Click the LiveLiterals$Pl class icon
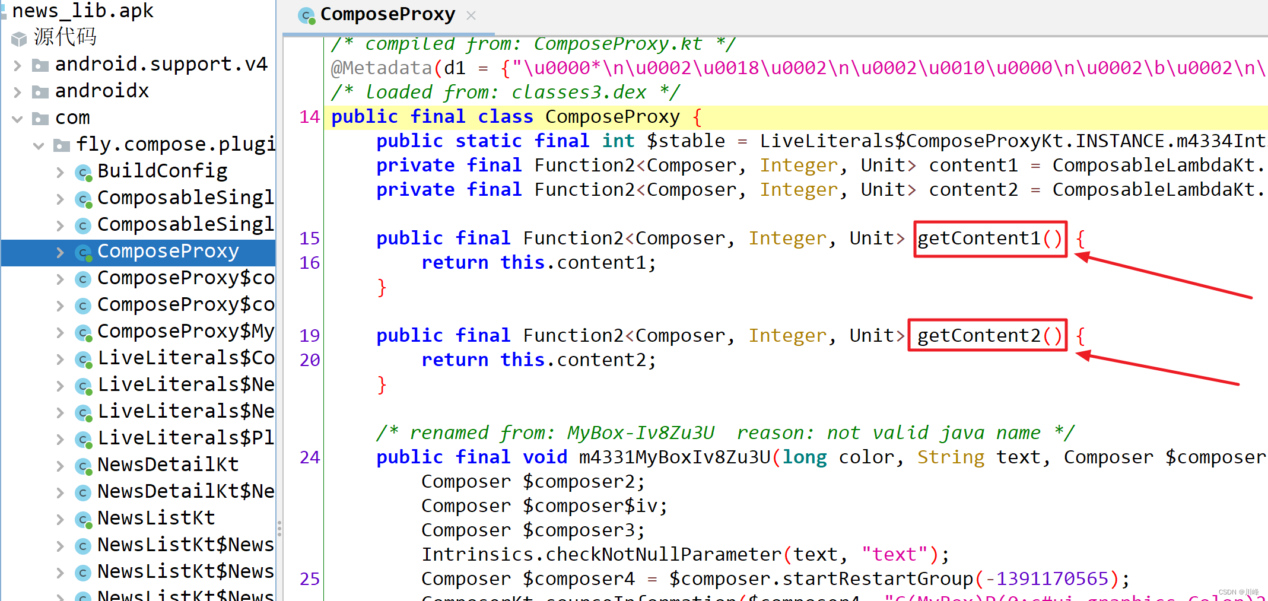Screen dimensions: 1268x601 pyautogui.click(x=84, y=439)
